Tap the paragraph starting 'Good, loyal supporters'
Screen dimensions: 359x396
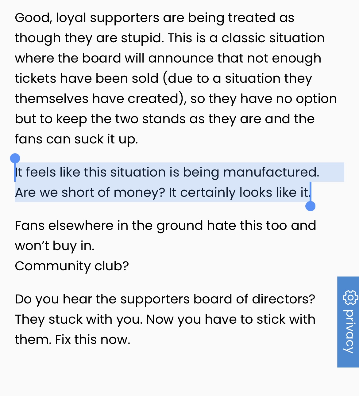[x=176, y=78]
